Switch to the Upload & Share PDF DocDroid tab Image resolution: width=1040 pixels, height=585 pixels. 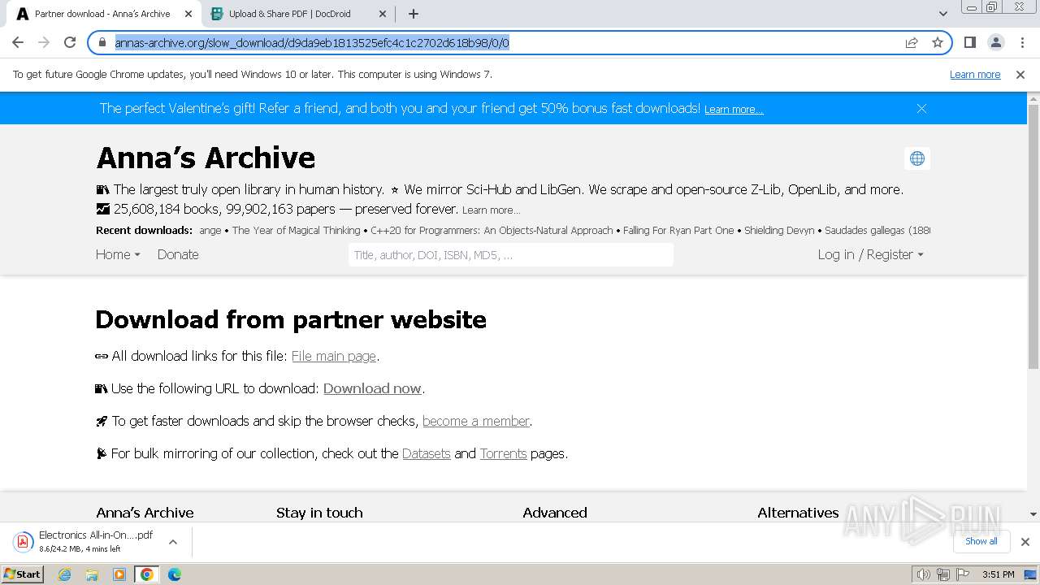tap(297, 14)
